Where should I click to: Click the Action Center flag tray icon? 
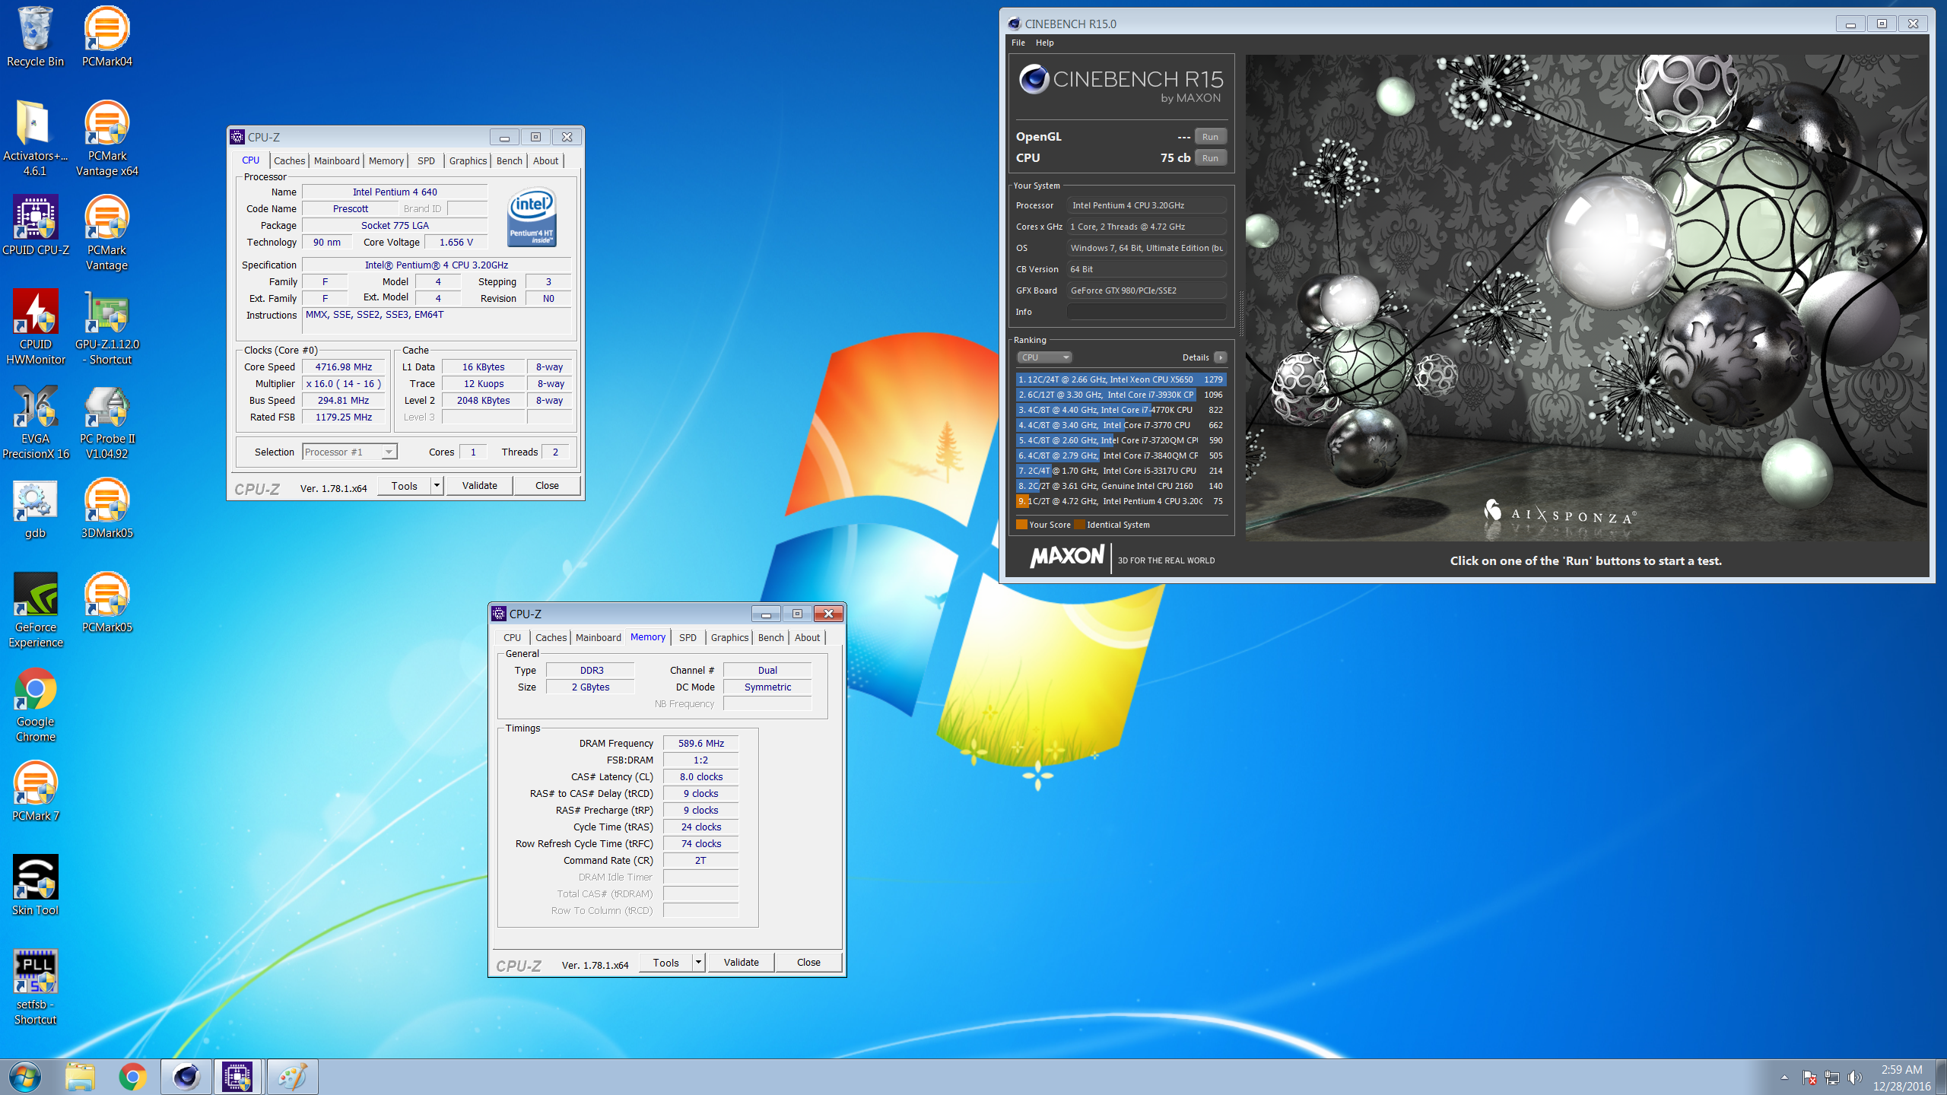pos(1809,1078)
